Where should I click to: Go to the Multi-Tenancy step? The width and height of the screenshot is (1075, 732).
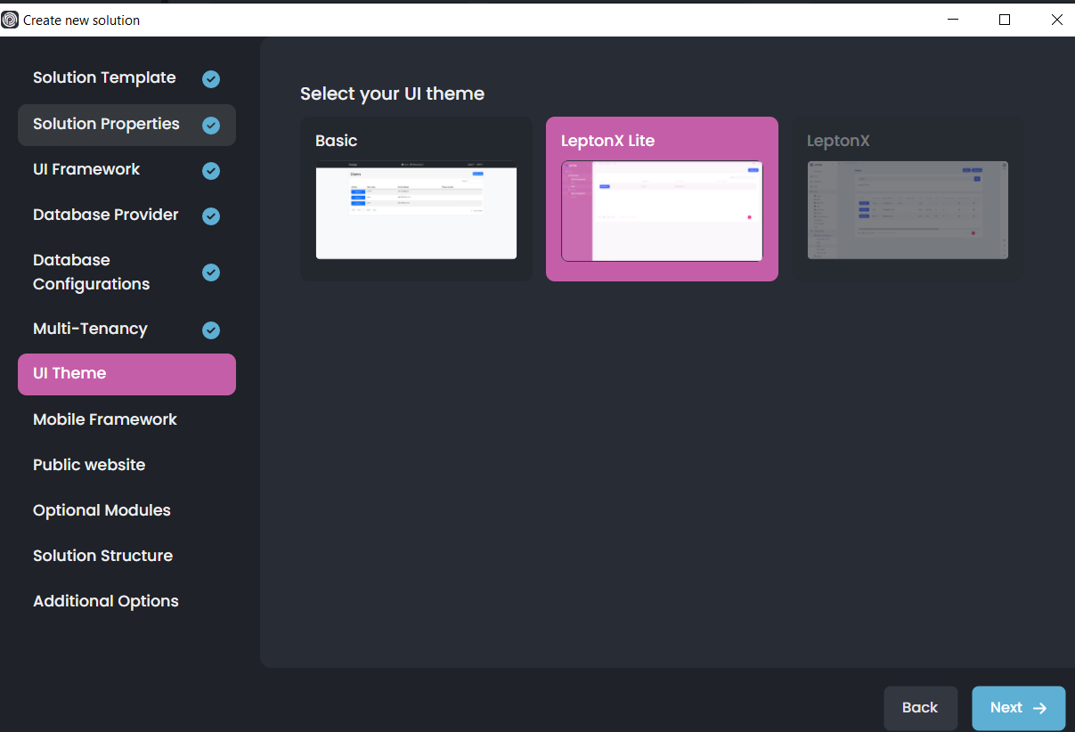pyautogui.click(x=126, y=329)
